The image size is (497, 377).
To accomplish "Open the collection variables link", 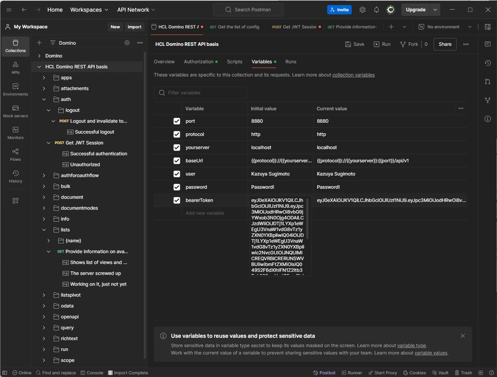I will coord(353,75).
